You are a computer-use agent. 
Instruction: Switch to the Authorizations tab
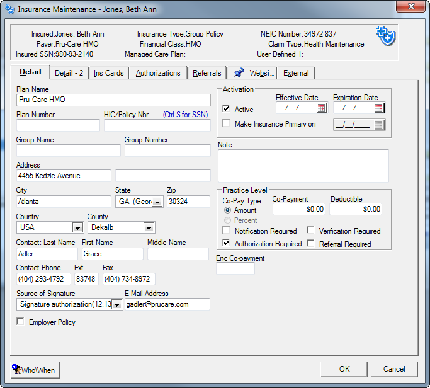pyautogui.click(x=158, y=73)
